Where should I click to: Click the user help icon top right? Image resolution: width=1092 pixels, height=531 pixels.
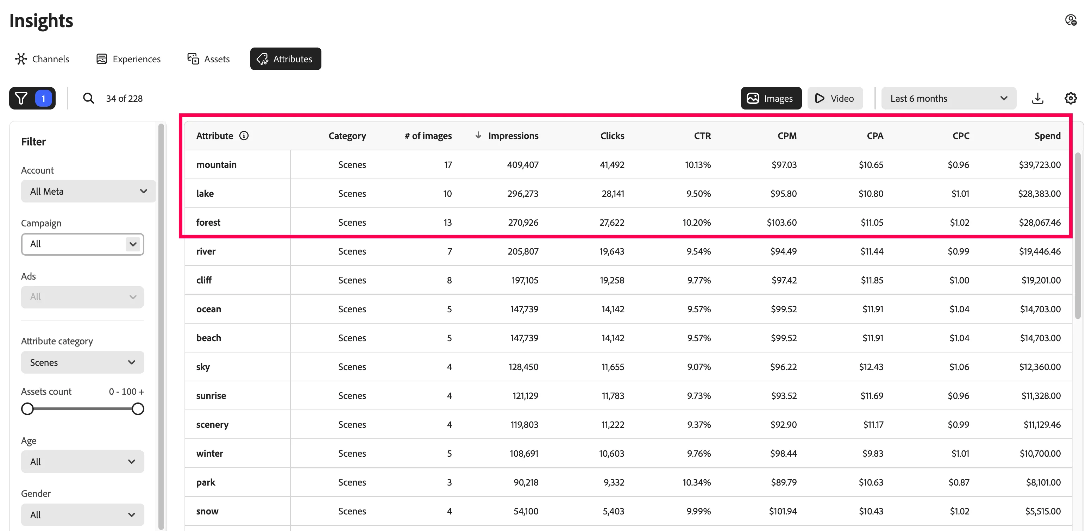tap(1071, 20)
